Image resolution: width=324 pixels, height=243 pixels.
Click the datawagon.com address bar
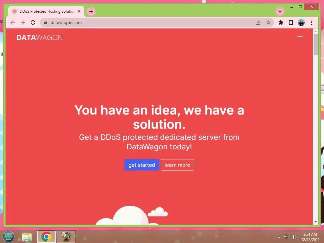point(157,22)
